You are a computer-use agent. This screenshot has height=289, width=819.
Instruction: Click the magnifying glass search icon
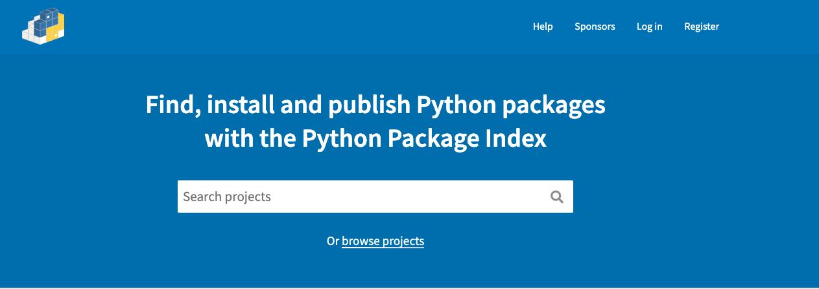tap(556, 197)
